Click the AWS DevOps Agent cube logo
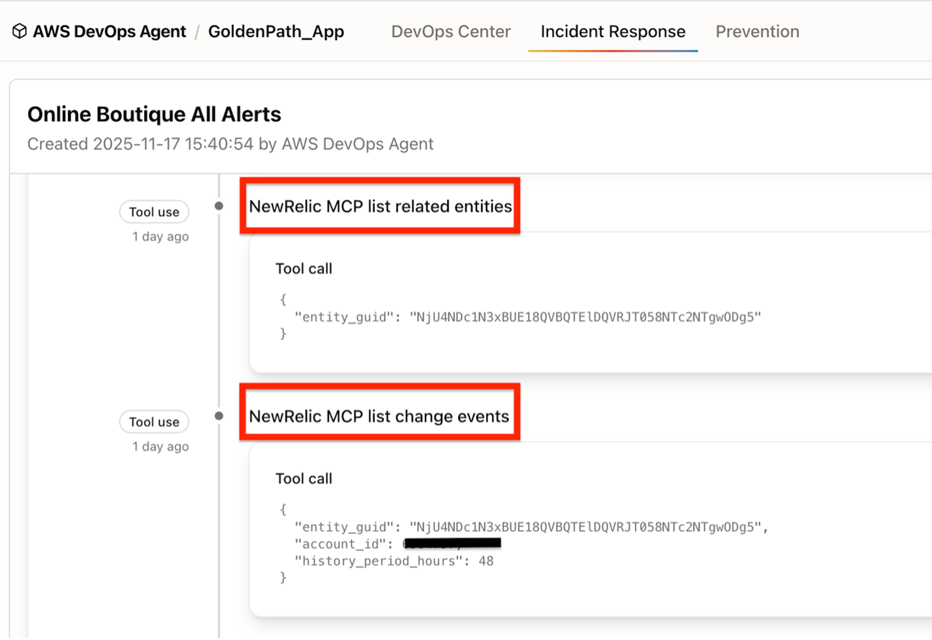This screenshot has width=932, height=640. (20, 31)
